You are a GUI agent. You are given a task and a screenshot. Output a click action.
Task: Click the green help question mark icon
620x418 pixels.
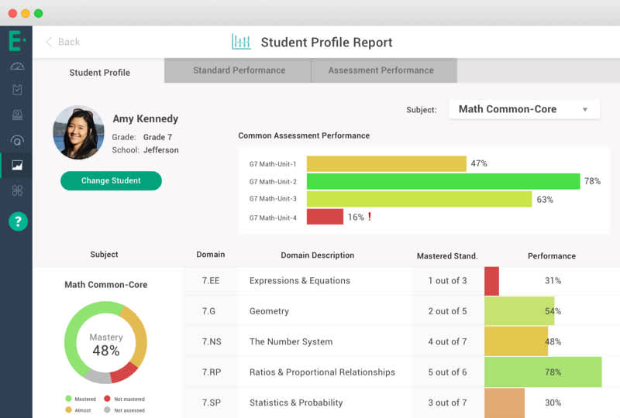(x=18, y=221)
